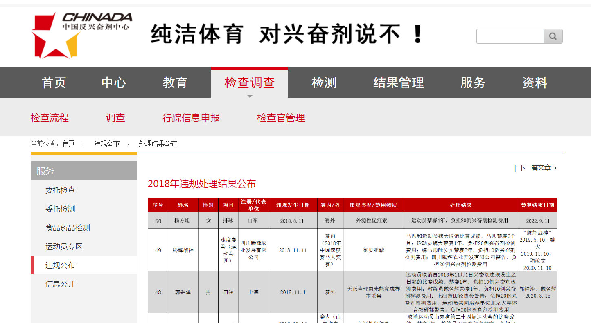
Task: Open the 服务 top menu
Action: click(x=473, y=82)
